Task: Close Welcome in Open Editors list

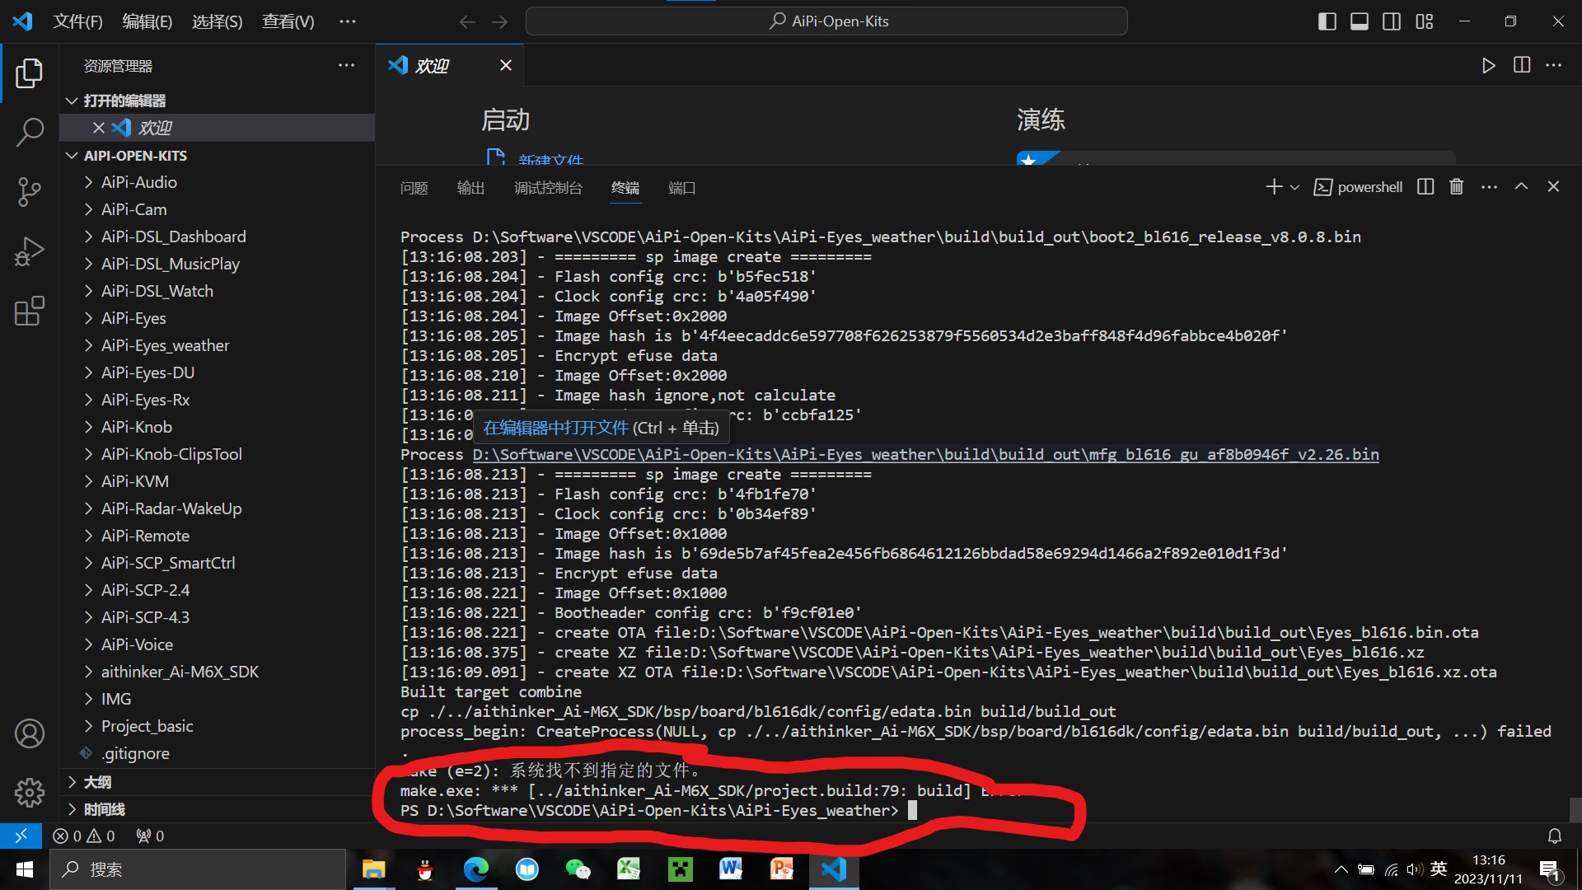Action: (x=98, y=128)
